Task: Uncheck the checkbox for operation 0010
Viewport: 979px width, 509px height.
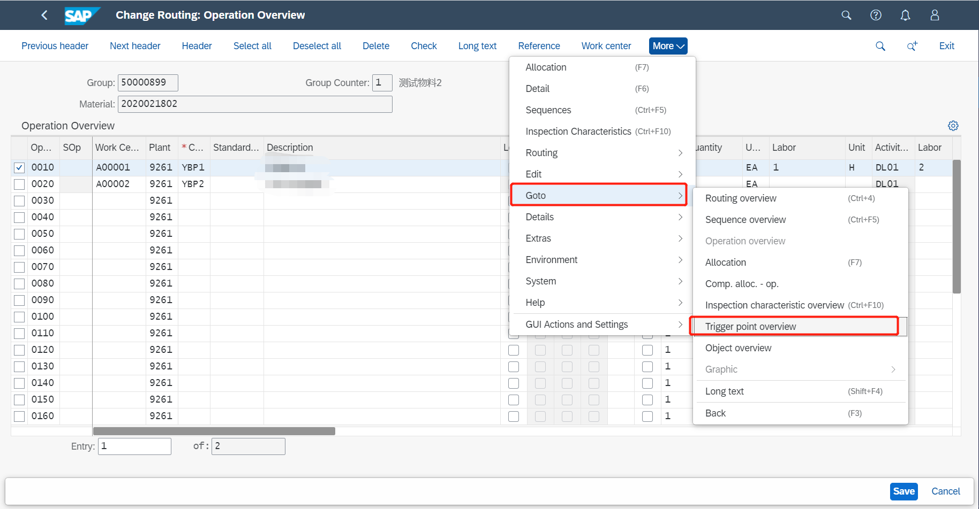Action: point(19,167)
